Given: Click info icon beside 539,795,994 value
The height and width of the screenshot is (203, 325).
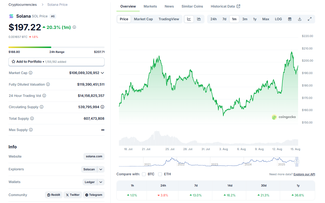Looking at the screenshot, I should click(x=102, y=107).
